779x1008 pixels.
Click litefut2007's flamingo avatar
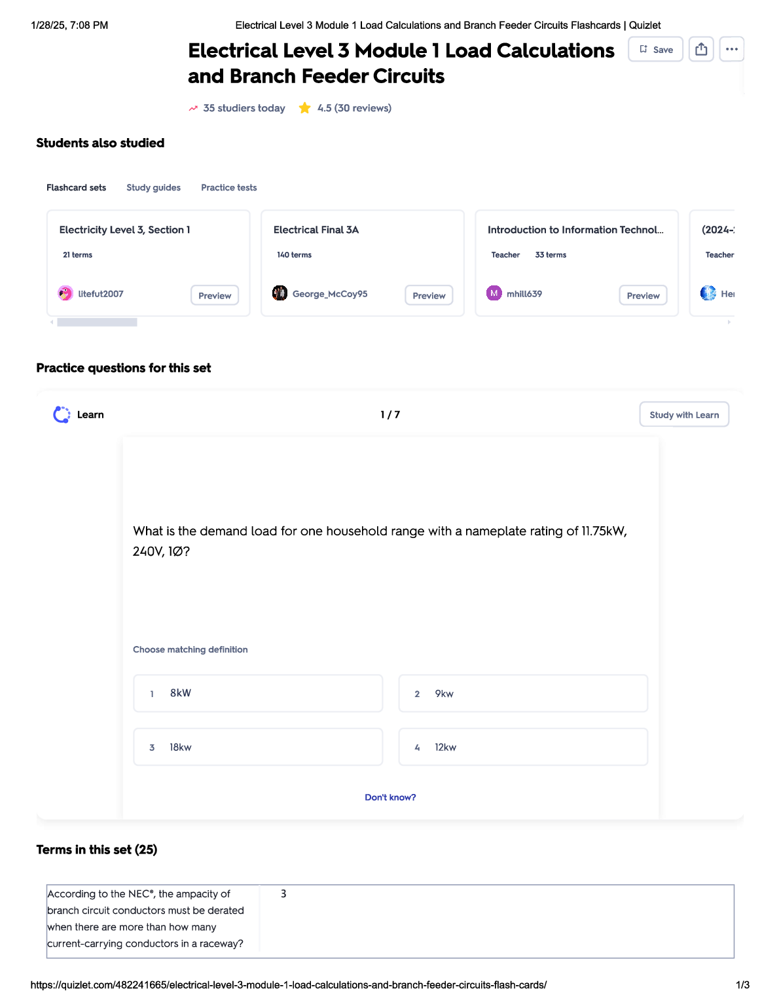(65, 293)
